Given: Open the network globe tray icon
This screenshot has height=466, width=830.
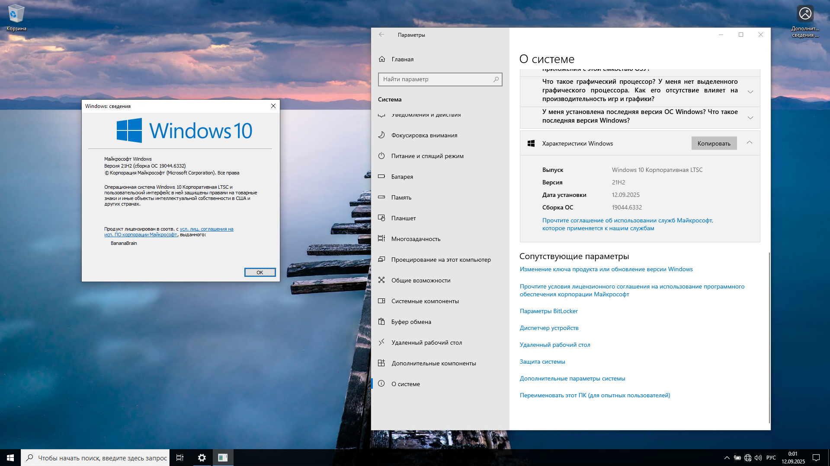Looking at the screenshot, I should pos(748,458).
